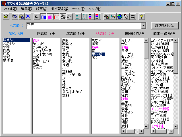Click the 'Z...' toolbar button
The image size is (182, 137).
pyautogui.click(x=37, y=17)
